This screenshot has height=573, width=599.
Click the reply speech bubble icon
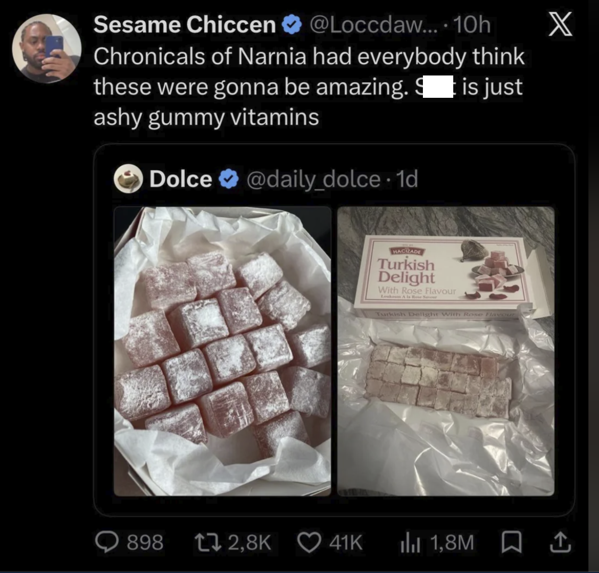click(x=106, y=543)
